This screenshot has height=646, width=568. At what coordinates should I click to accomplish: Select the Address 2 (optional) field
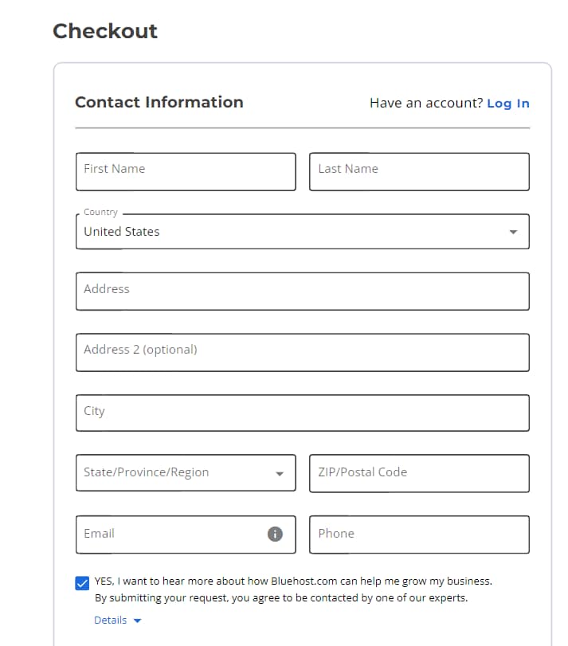[x=303, y=353]
